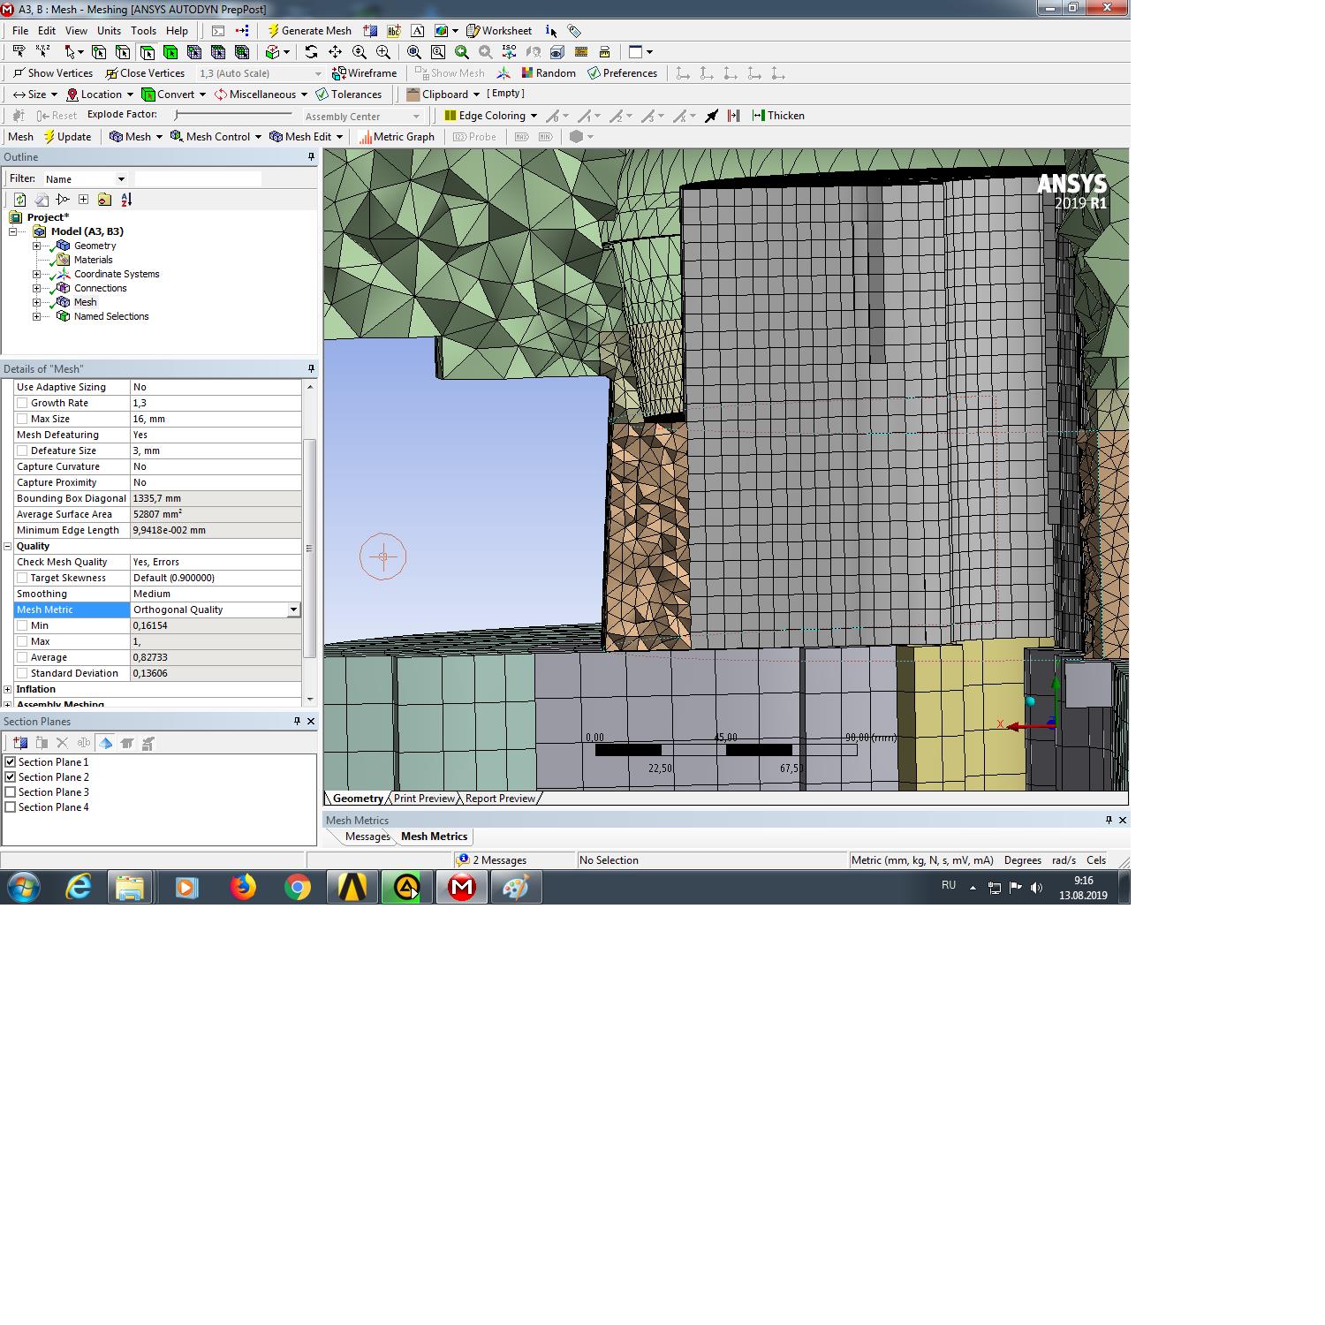Tick the Target Skewness parameter checkbox
This screenshot has height=1325, width=1325.
[22, 578]
